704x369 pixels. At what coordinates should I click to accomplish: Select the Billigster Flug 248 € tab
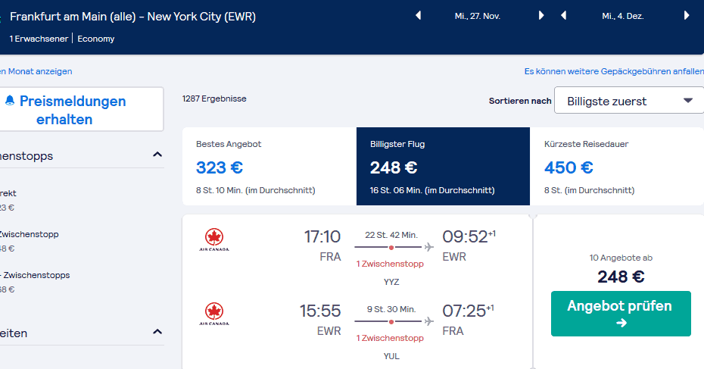(x=443, y=166)
